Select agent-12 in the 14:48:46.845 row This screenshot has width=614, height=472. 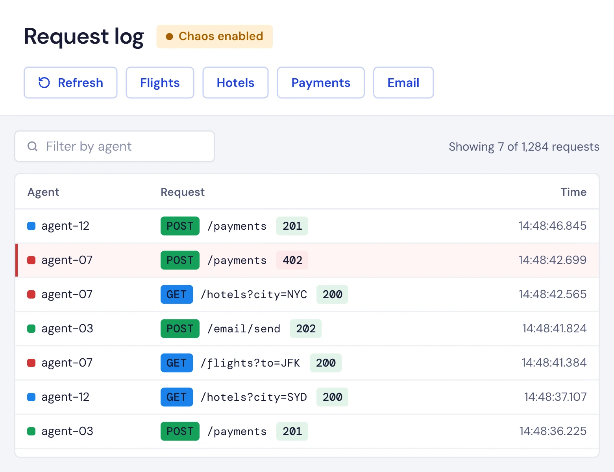(65, 226)
